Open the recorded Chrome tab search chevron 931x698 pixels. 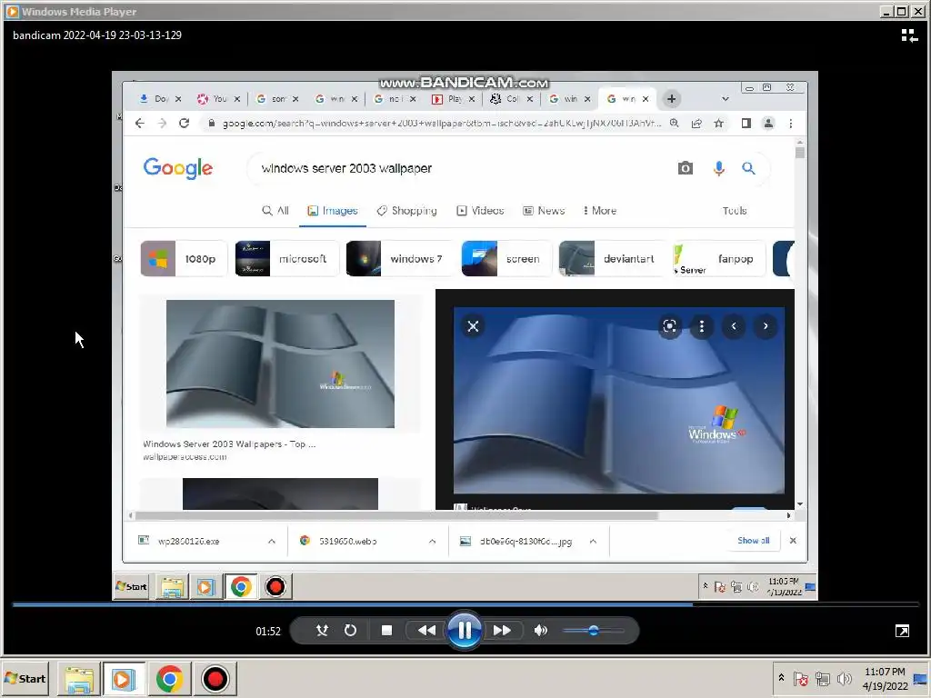725,99
